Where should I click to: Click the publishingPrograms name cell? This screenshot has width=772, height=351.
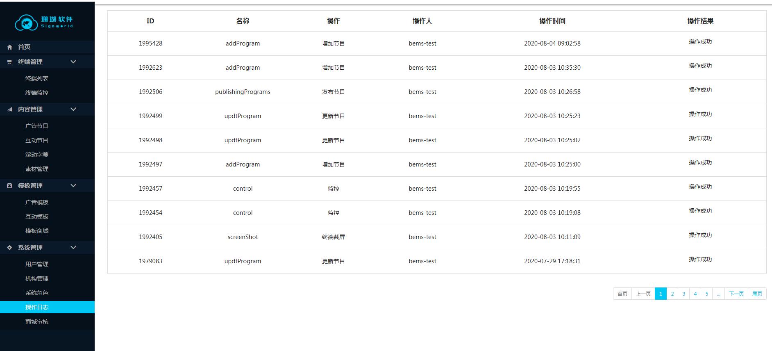[243, 92]
